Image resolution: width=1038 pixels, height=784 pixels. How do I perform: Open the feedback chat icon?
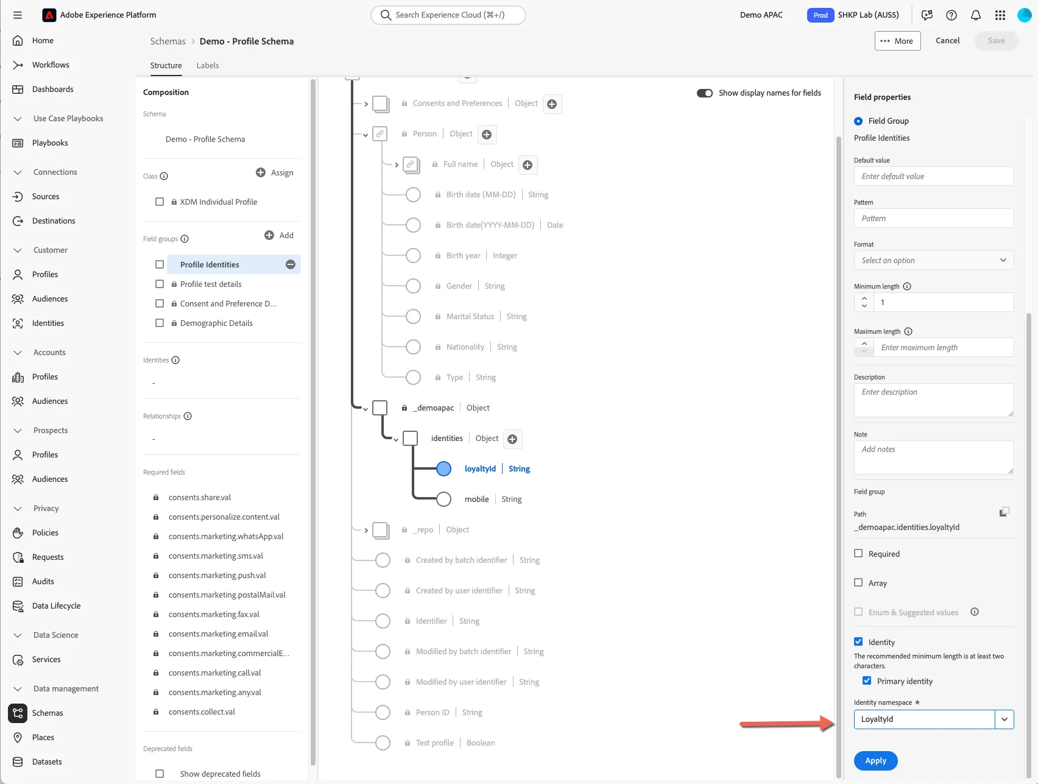point(927,15)
